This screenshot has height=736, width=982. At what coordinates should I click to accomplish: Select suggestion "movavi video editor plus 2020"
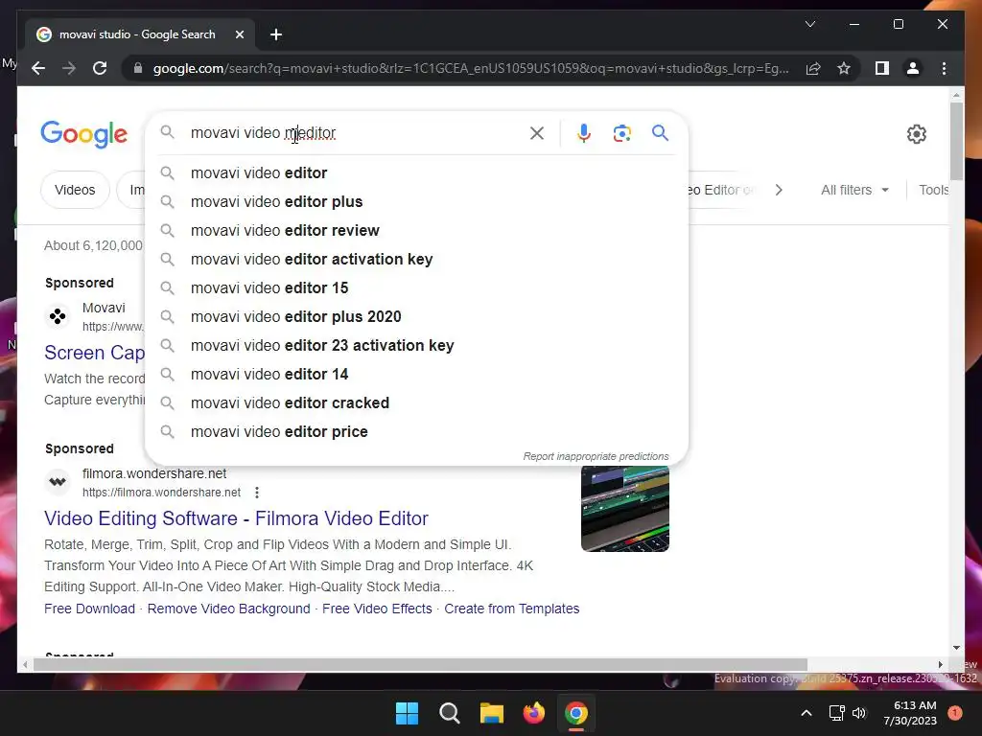coord(416,316)
